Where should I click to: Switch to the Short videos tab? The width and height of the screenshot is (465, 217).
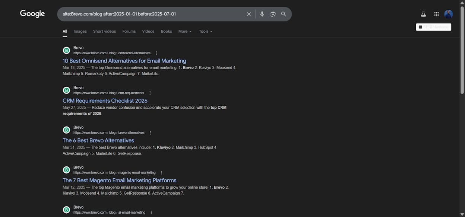(x=104, y=31)
